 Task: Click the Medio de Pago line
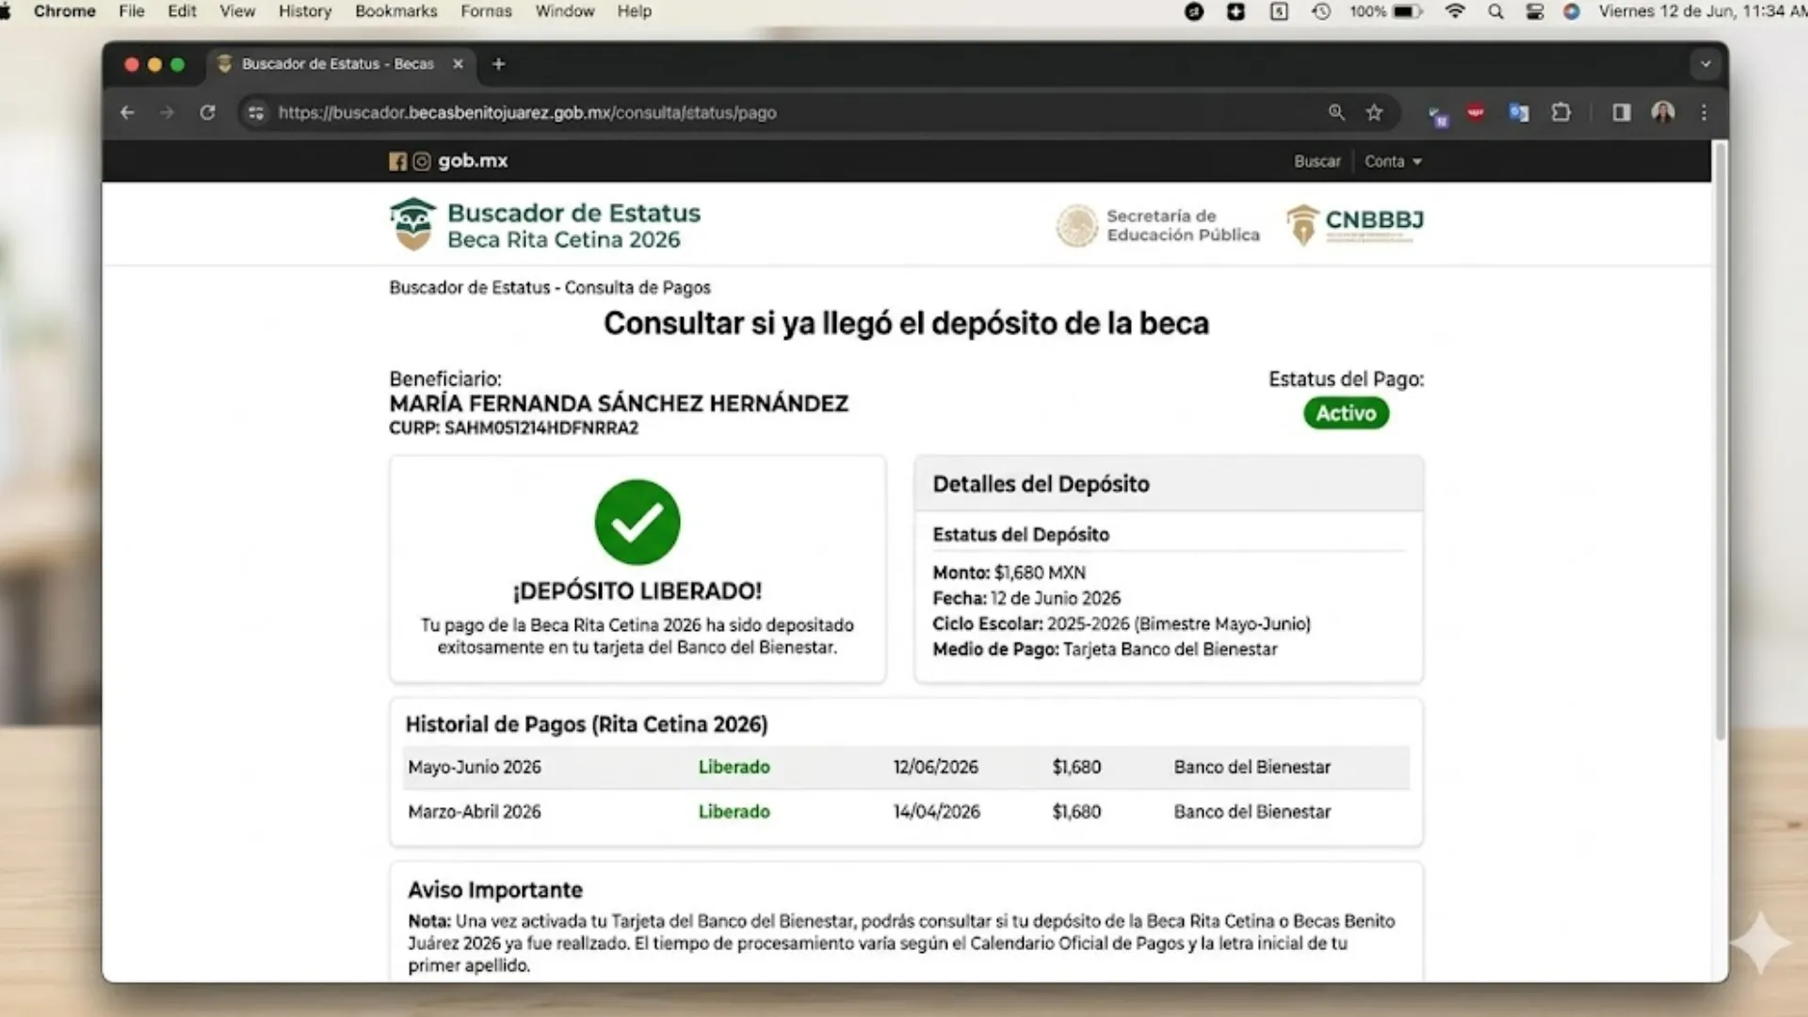pos(1106,650)
